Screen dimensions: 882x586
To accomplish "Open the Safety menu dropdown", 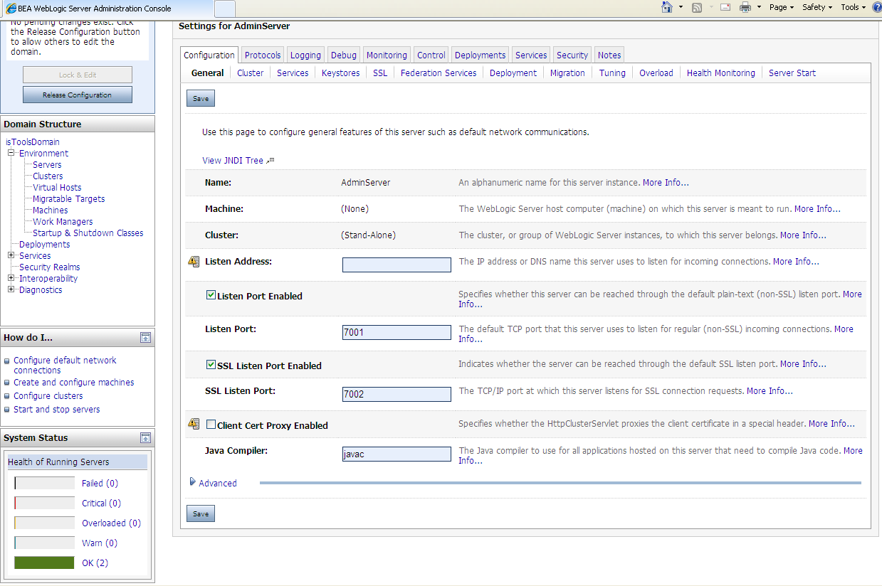I will pos(817,7).
